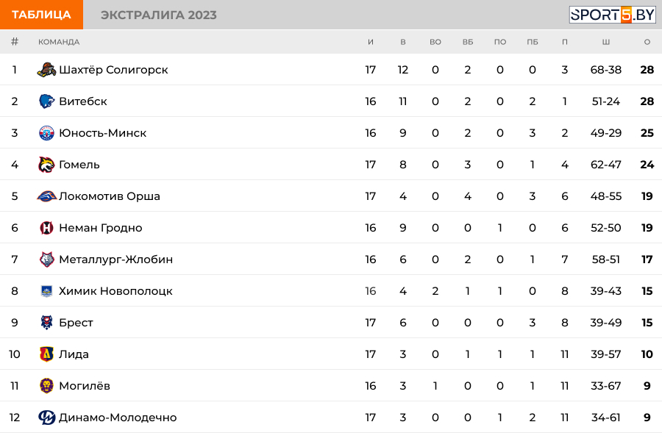Image resolution: width=662 pixels, height=433 pixels.
Task: Click the Ш goals column header
Action: (606, 42)
